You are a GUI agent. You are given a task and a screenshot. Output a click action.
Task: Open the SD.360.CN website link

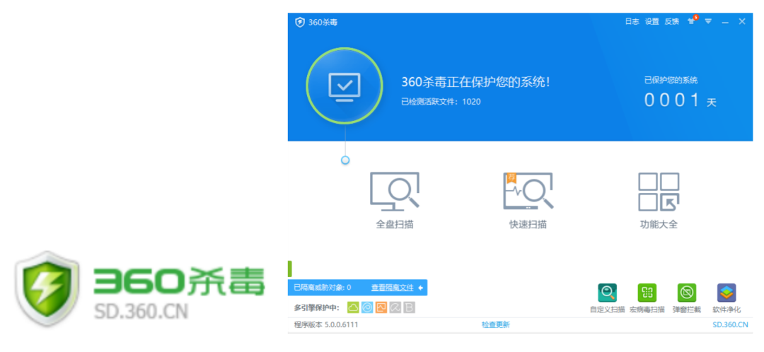point(730,325)
